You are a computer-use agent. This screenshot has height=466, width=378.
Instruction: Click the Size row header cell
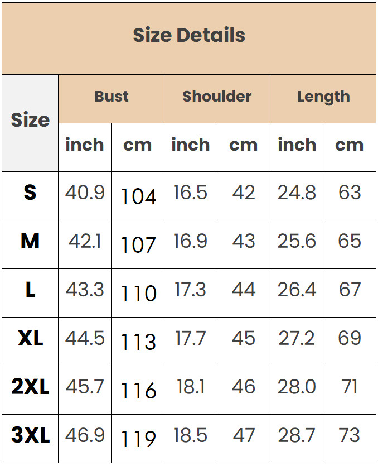pyautogui.click(x=30, y=121)
